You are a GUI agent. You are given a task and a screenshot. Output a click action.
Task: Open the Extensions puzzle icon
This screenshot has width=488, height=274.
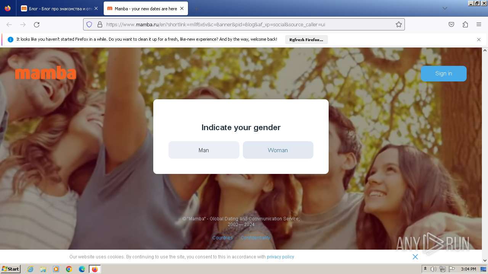[465, 24]
